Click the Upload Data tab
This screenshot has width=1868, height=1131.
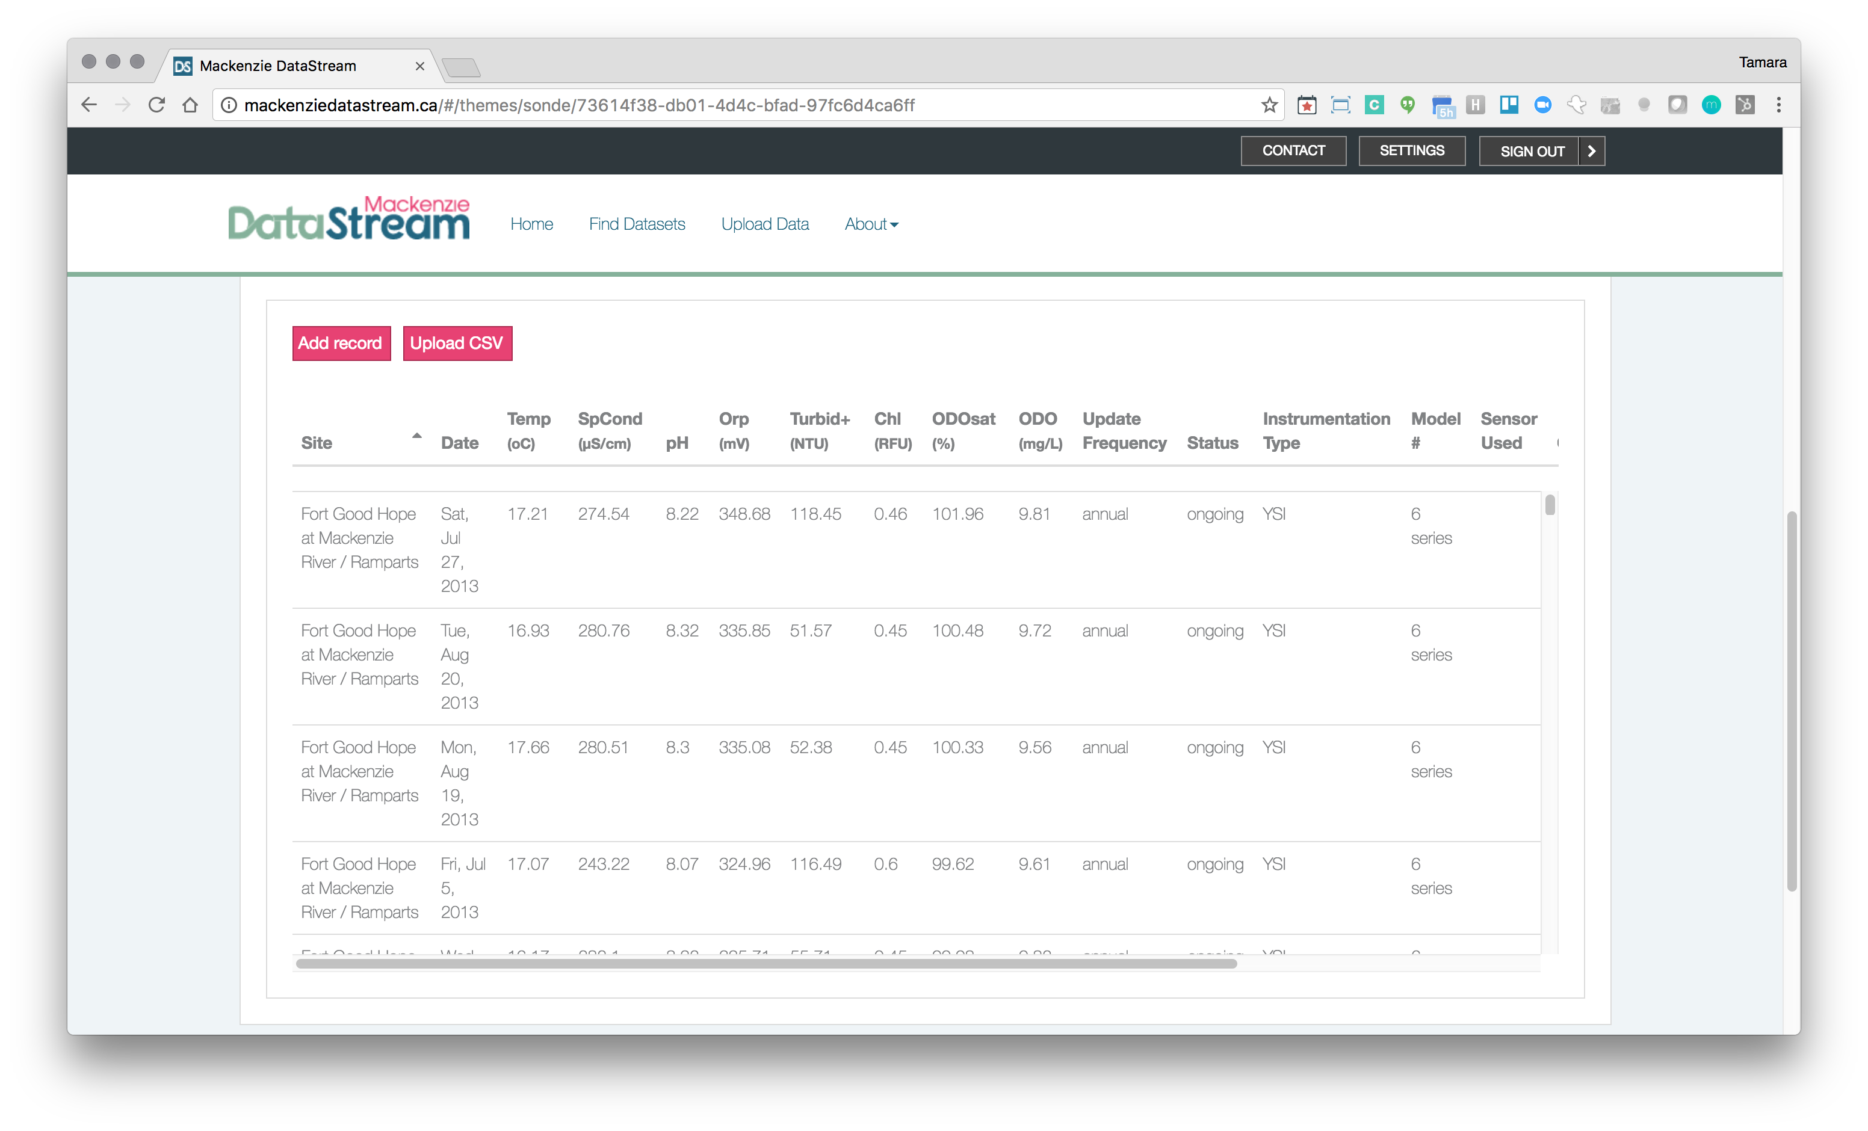pyautogui.click(x=766, y=224)
